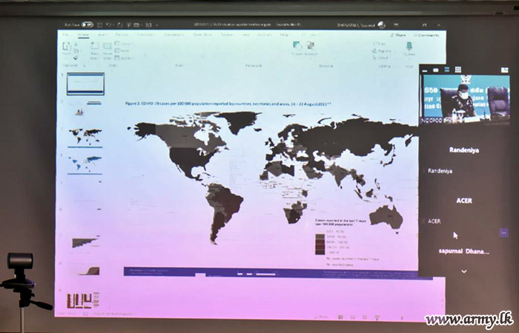Toggle the AutoSave switch in title bar
This screenshot has height=333, width=519.
(x=87, y=24)
